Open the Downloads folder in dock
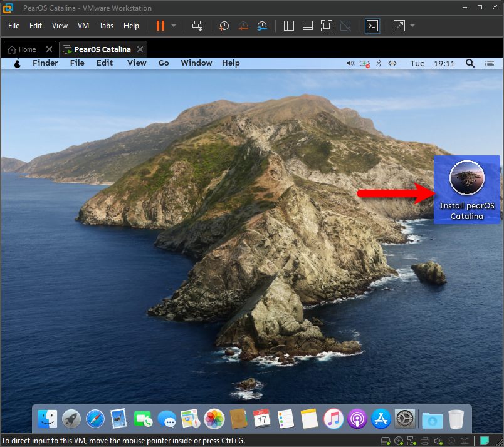 (433, 420)
